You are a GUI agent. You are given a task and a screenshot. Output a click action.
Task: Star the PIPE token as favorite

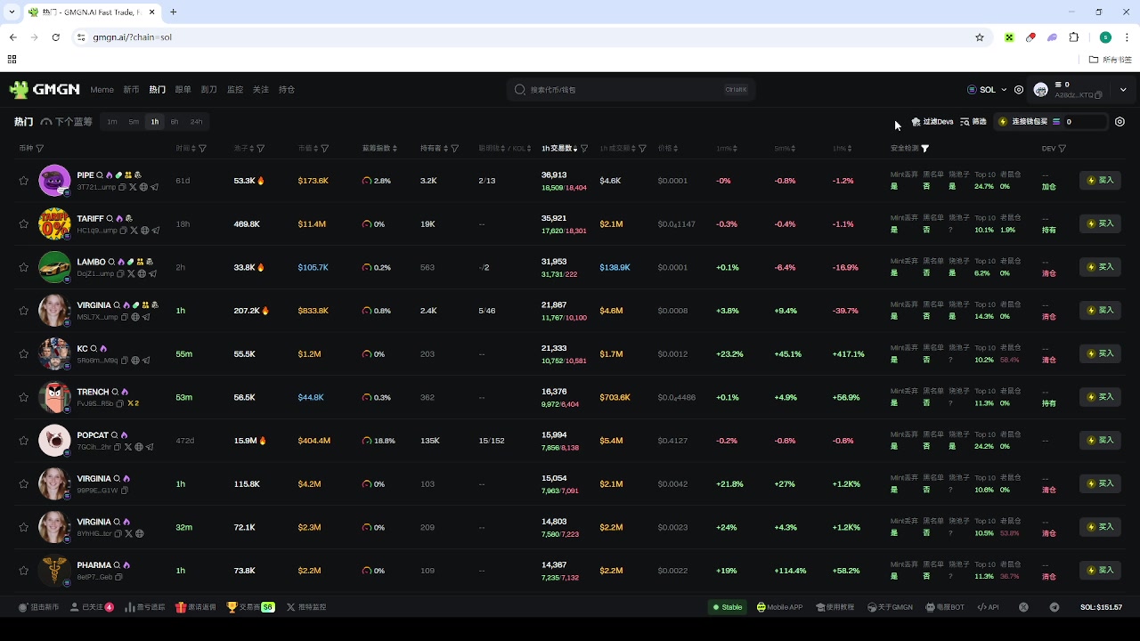[24, 181]
